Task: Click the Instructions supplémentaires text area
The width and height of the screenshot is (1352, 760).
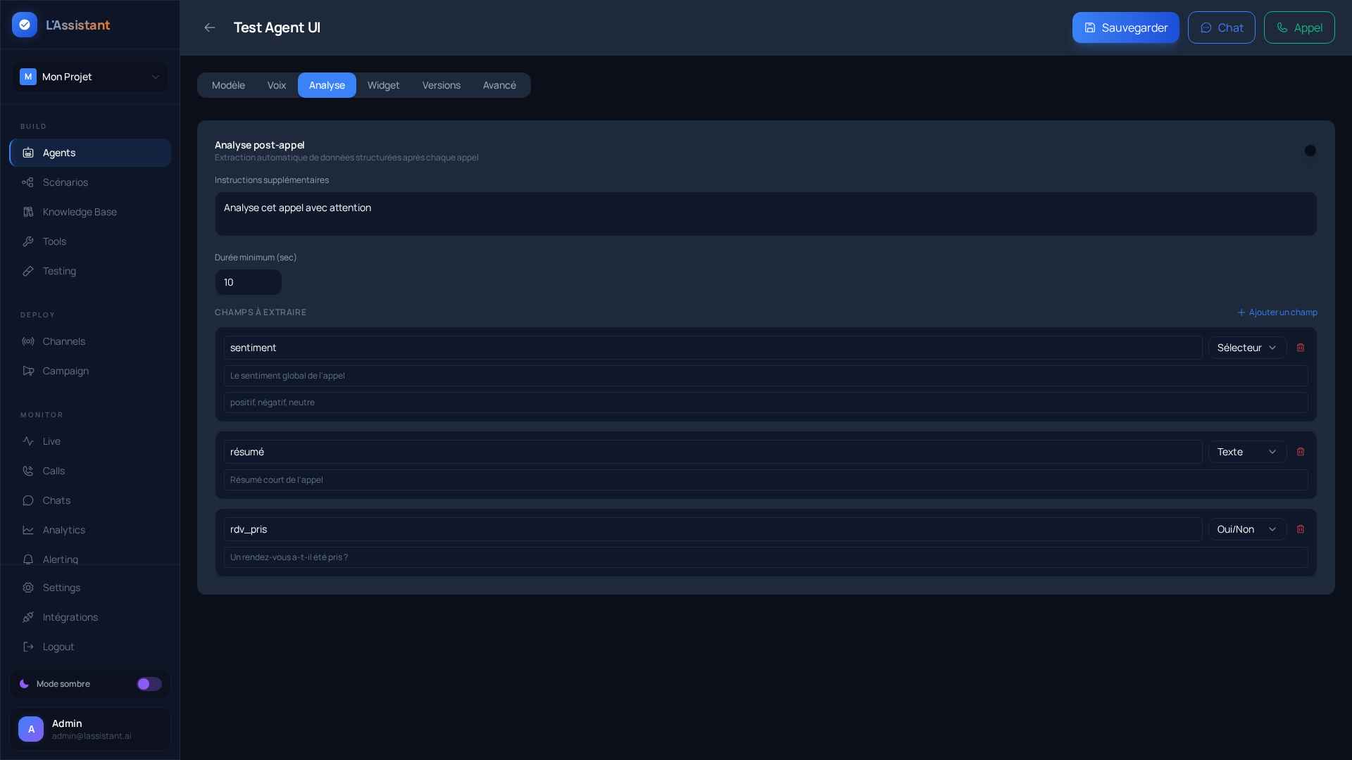Action: click(x=765, y=214)
